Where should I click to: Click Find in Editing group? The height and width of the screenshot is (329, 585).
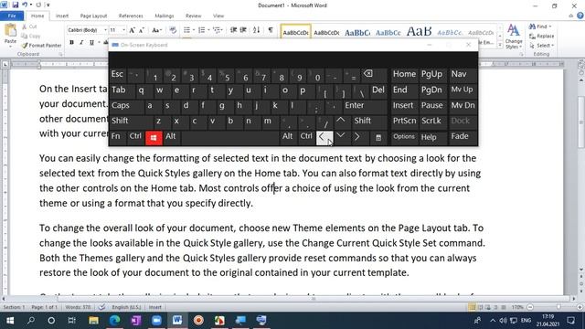tap(540, 27)
